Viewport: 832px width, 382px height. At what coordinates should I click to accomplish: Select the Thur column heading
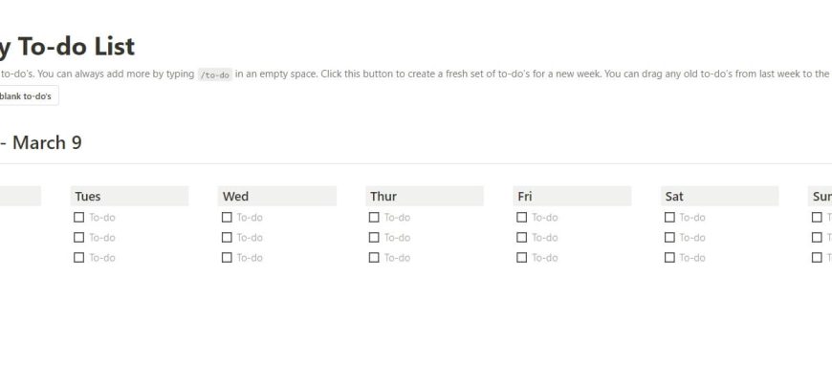point(383,196)
